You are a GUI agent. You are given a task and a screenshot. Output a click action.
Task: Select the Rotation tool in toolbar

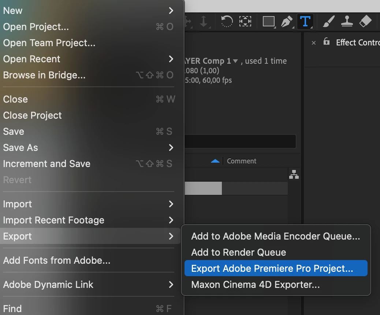click(x=227, y=21)
